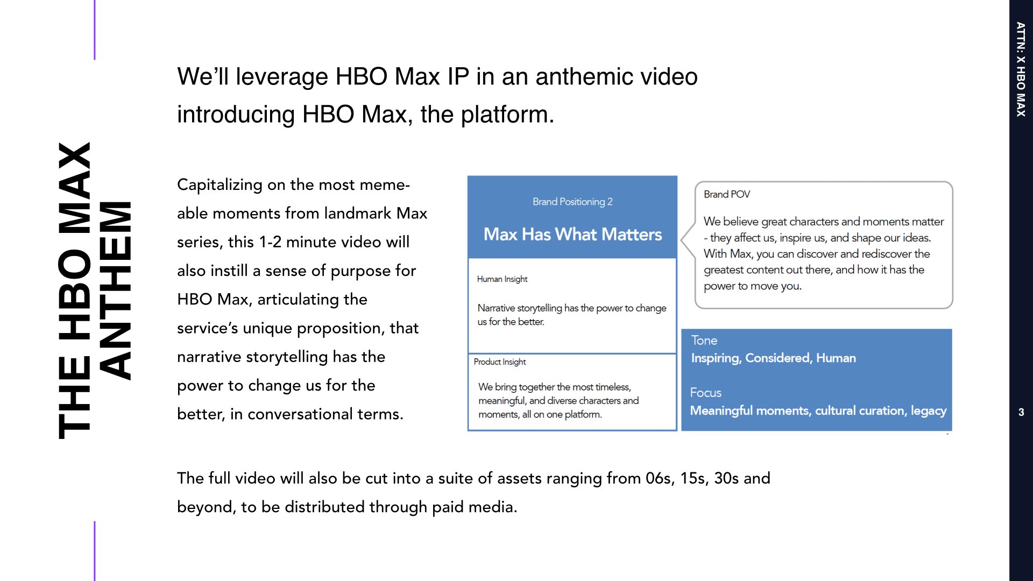Click the 'Product Insight' label
Viewport: 1033px width, 581px height.
[500, 362]
